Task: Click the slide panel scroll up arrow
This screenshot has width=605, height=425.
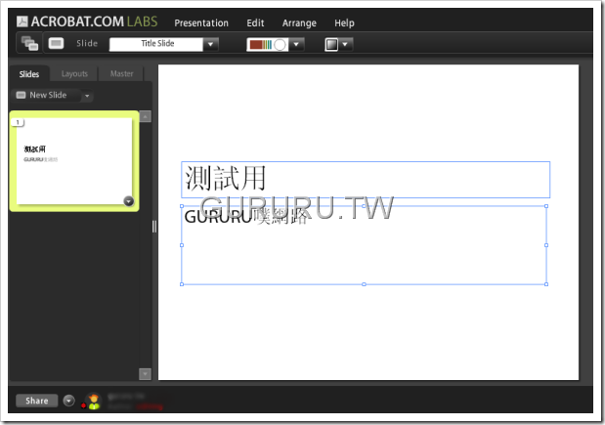Action: 145,116
